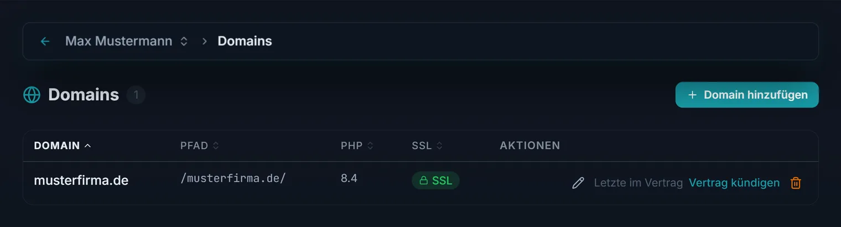The height and width of the screenshot is (227, 841).
Task: Click the /musterfirma.de/ path value
Action: point(233,178)
